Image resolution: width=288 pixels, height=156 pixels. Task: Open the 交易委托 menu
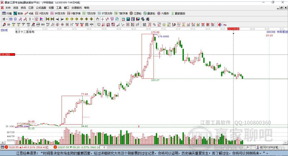tap(76, 8)
